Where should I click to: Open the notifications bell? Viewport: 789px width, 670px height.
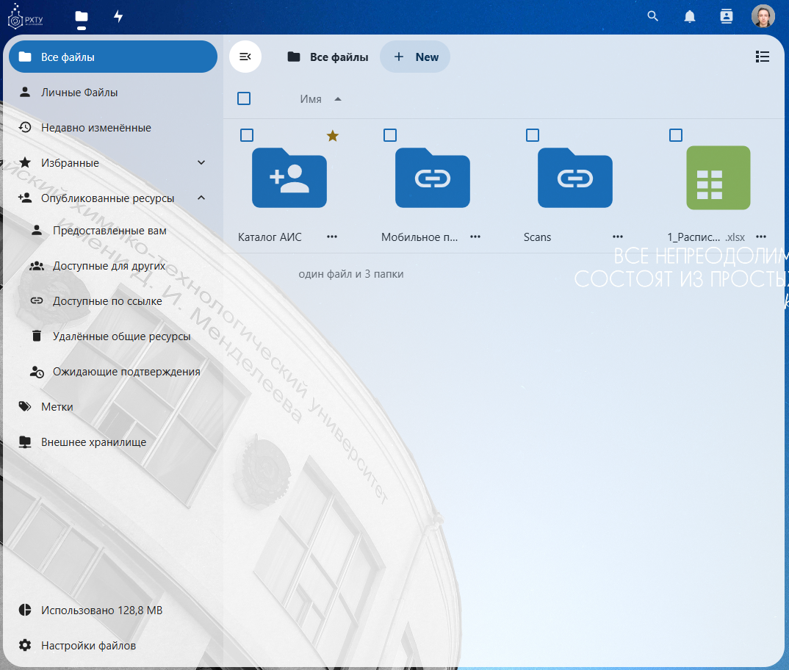point(690,16)
